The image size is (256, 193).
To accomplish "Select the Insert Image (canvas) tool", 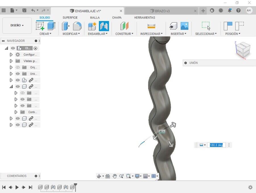I will 184,26.
